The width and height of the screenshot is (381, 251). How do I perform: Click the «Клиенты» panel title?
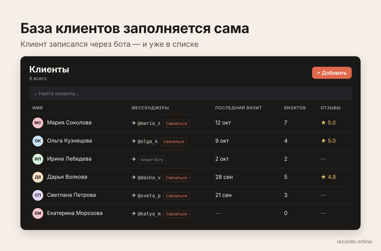coord(49,69)
